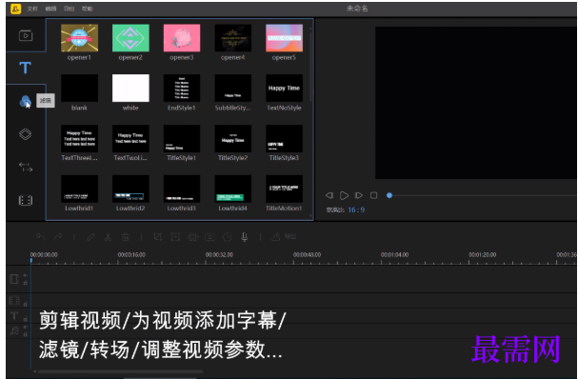The width and height of the screenshot is (578, 379).
Task: Open the Filters tab (滤镜) in sidebar
Action: pyautogui.click(x=25, y=101)
